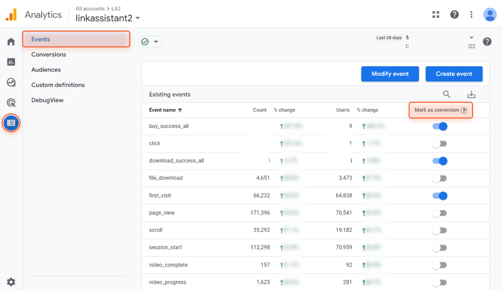Open Audiences menu item

pos(46,70)
